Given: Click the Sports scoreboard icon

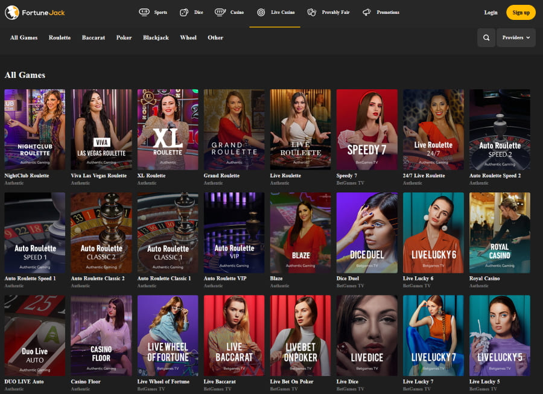Looking at the screenshot, I should coord(144,12).
